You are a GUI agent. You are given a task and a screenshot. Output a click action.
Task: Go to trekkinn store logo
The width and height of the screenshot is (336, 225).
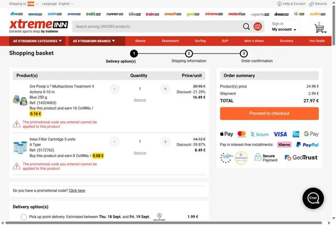(93, 14)
